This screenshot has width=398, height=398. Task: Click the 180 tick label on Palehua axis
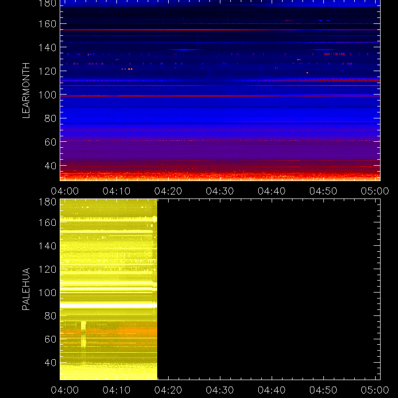[x=47, y=202]
